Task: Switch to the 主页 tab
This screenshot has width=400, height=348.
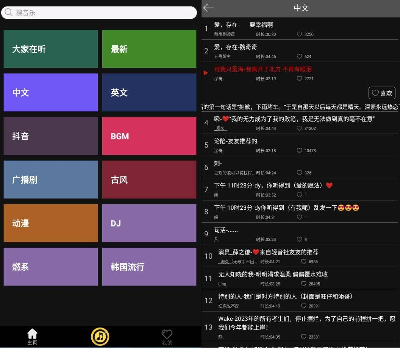Action: (32, 336)
